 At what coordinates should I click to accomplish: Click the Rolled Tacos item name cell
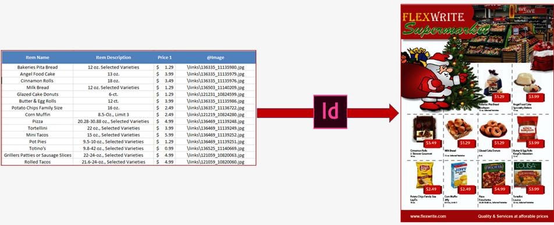(x=37, y=162)
